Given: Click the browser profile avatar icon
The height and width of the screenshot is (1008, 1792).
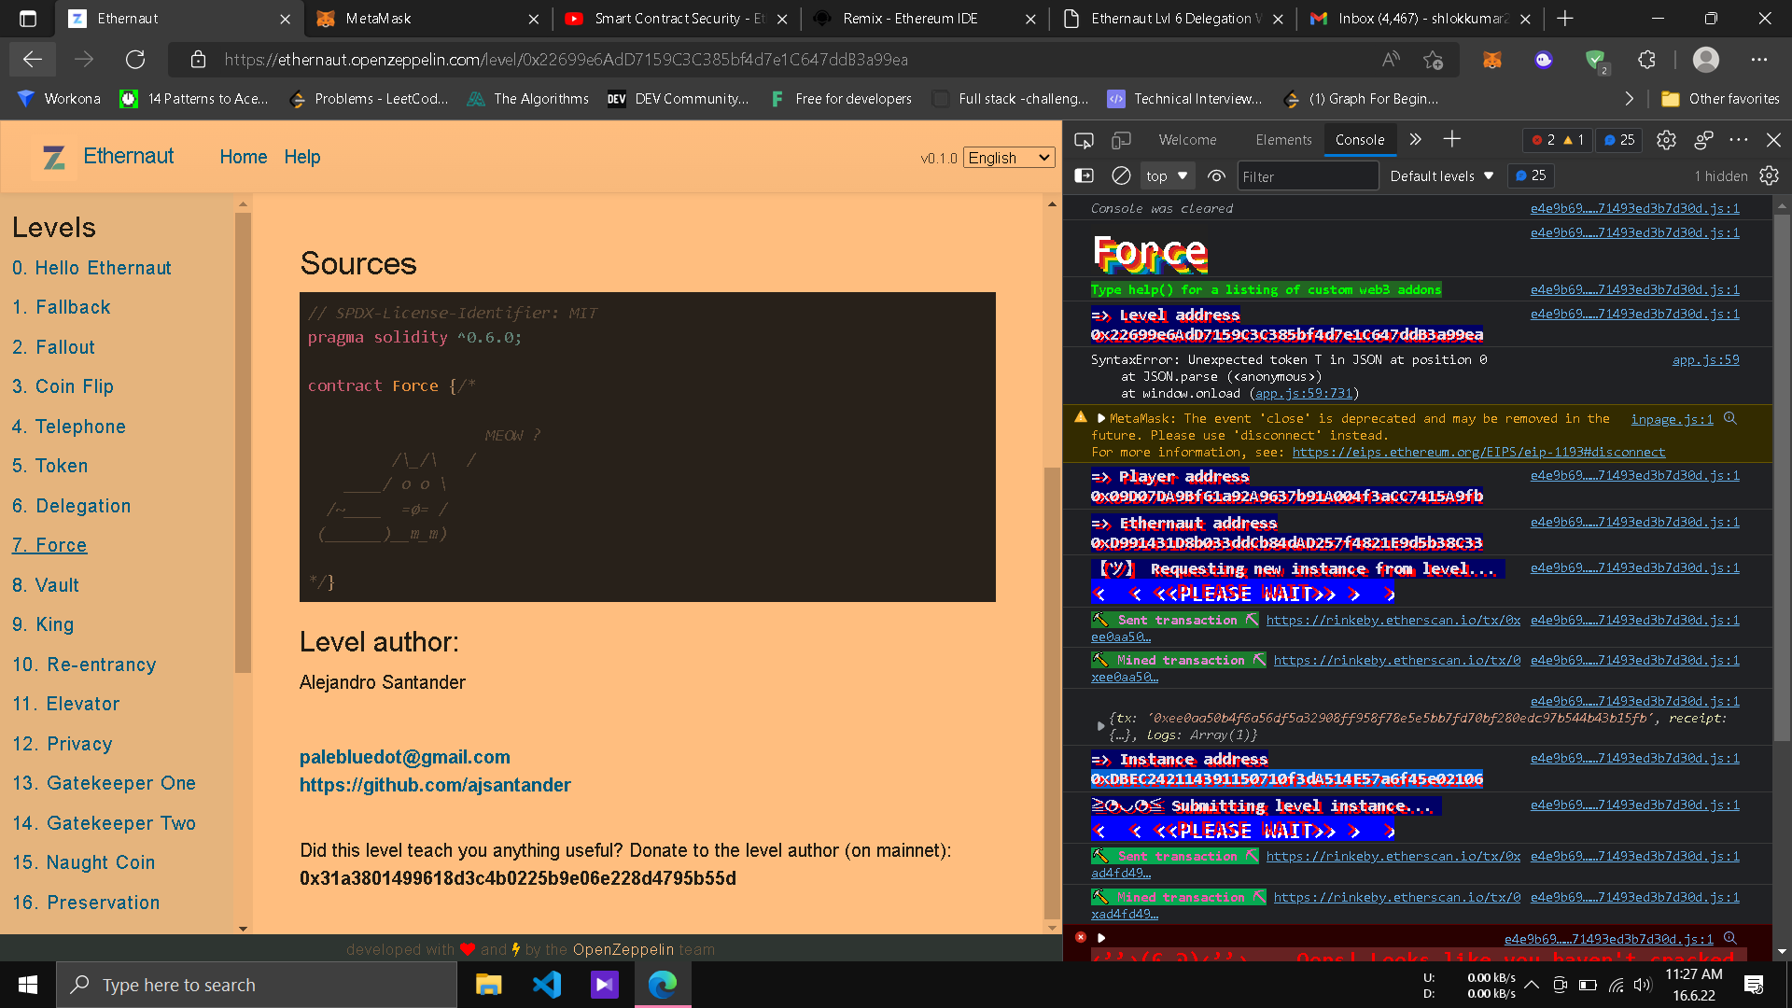Looking at the screenshot, I should pyautogui.click(x=1706, y=60).
